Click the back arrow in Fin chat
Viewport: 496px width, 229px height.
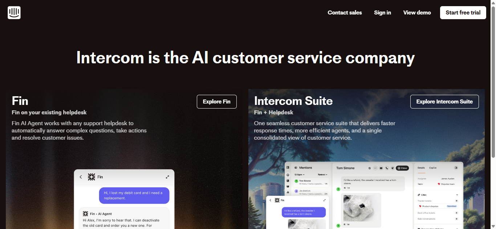81,177
